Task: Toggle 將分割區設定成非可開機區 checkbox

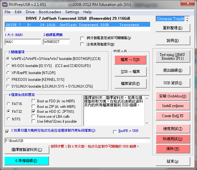Action: point(82,38)
